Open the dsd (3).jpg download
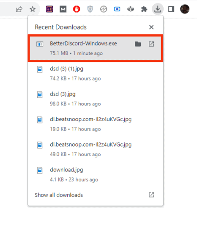This screenshot has height=227, width=197. (x=96, y=99)
